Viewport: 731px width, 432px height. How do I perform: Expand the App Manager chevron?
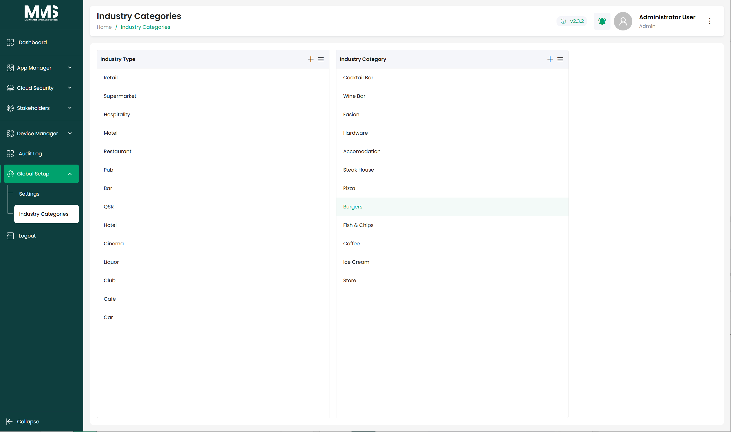click(70, 68)
